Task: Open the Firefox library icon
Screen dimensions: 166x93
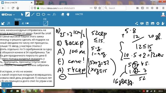Action: [138, 8]
